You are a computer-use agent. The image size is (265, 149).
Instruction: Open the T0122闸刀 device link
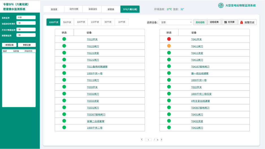pos(93,46)
